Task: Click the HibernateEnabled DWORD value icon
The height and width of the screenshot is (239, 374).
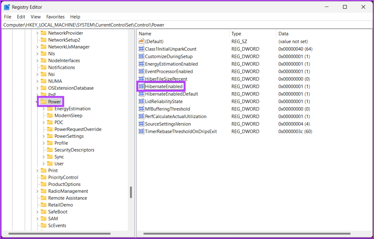Action: pyautogui.click(x=141, y=86)
